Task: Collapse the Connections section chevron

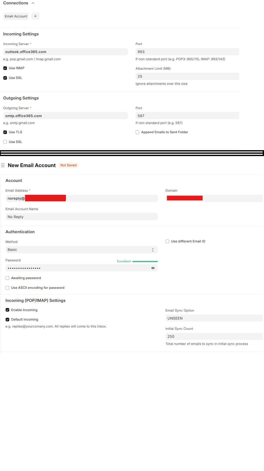Action: point(33,3)
